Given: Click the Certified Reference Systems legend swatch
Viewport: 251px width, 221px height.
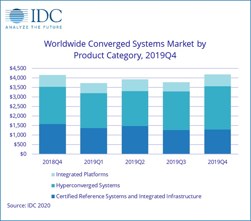Looking at the screenshot, I should pos(53,197).
